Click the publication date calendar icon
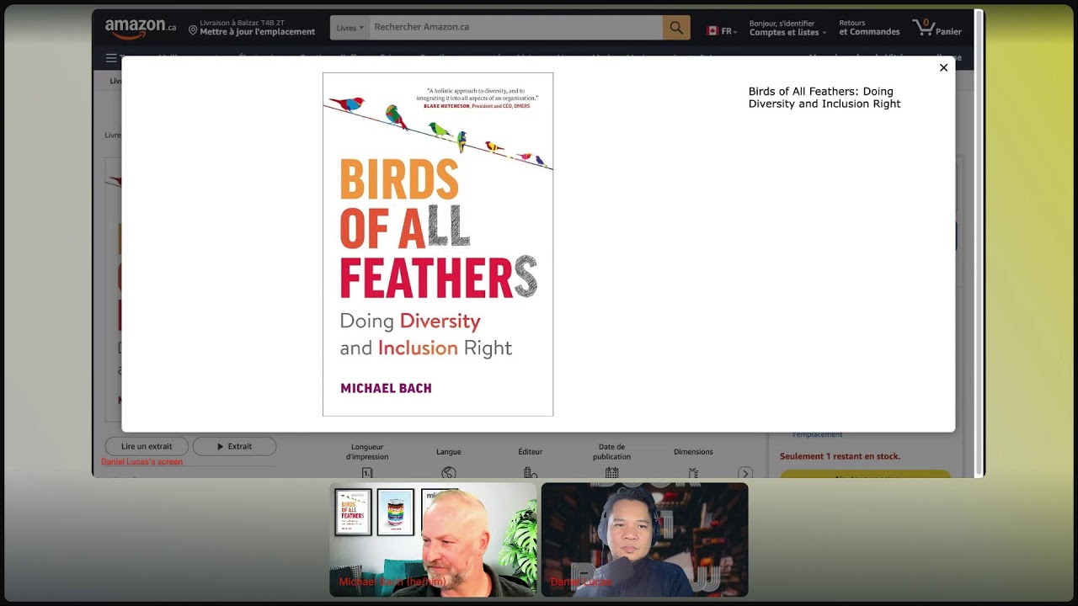 tap(611, 473)
